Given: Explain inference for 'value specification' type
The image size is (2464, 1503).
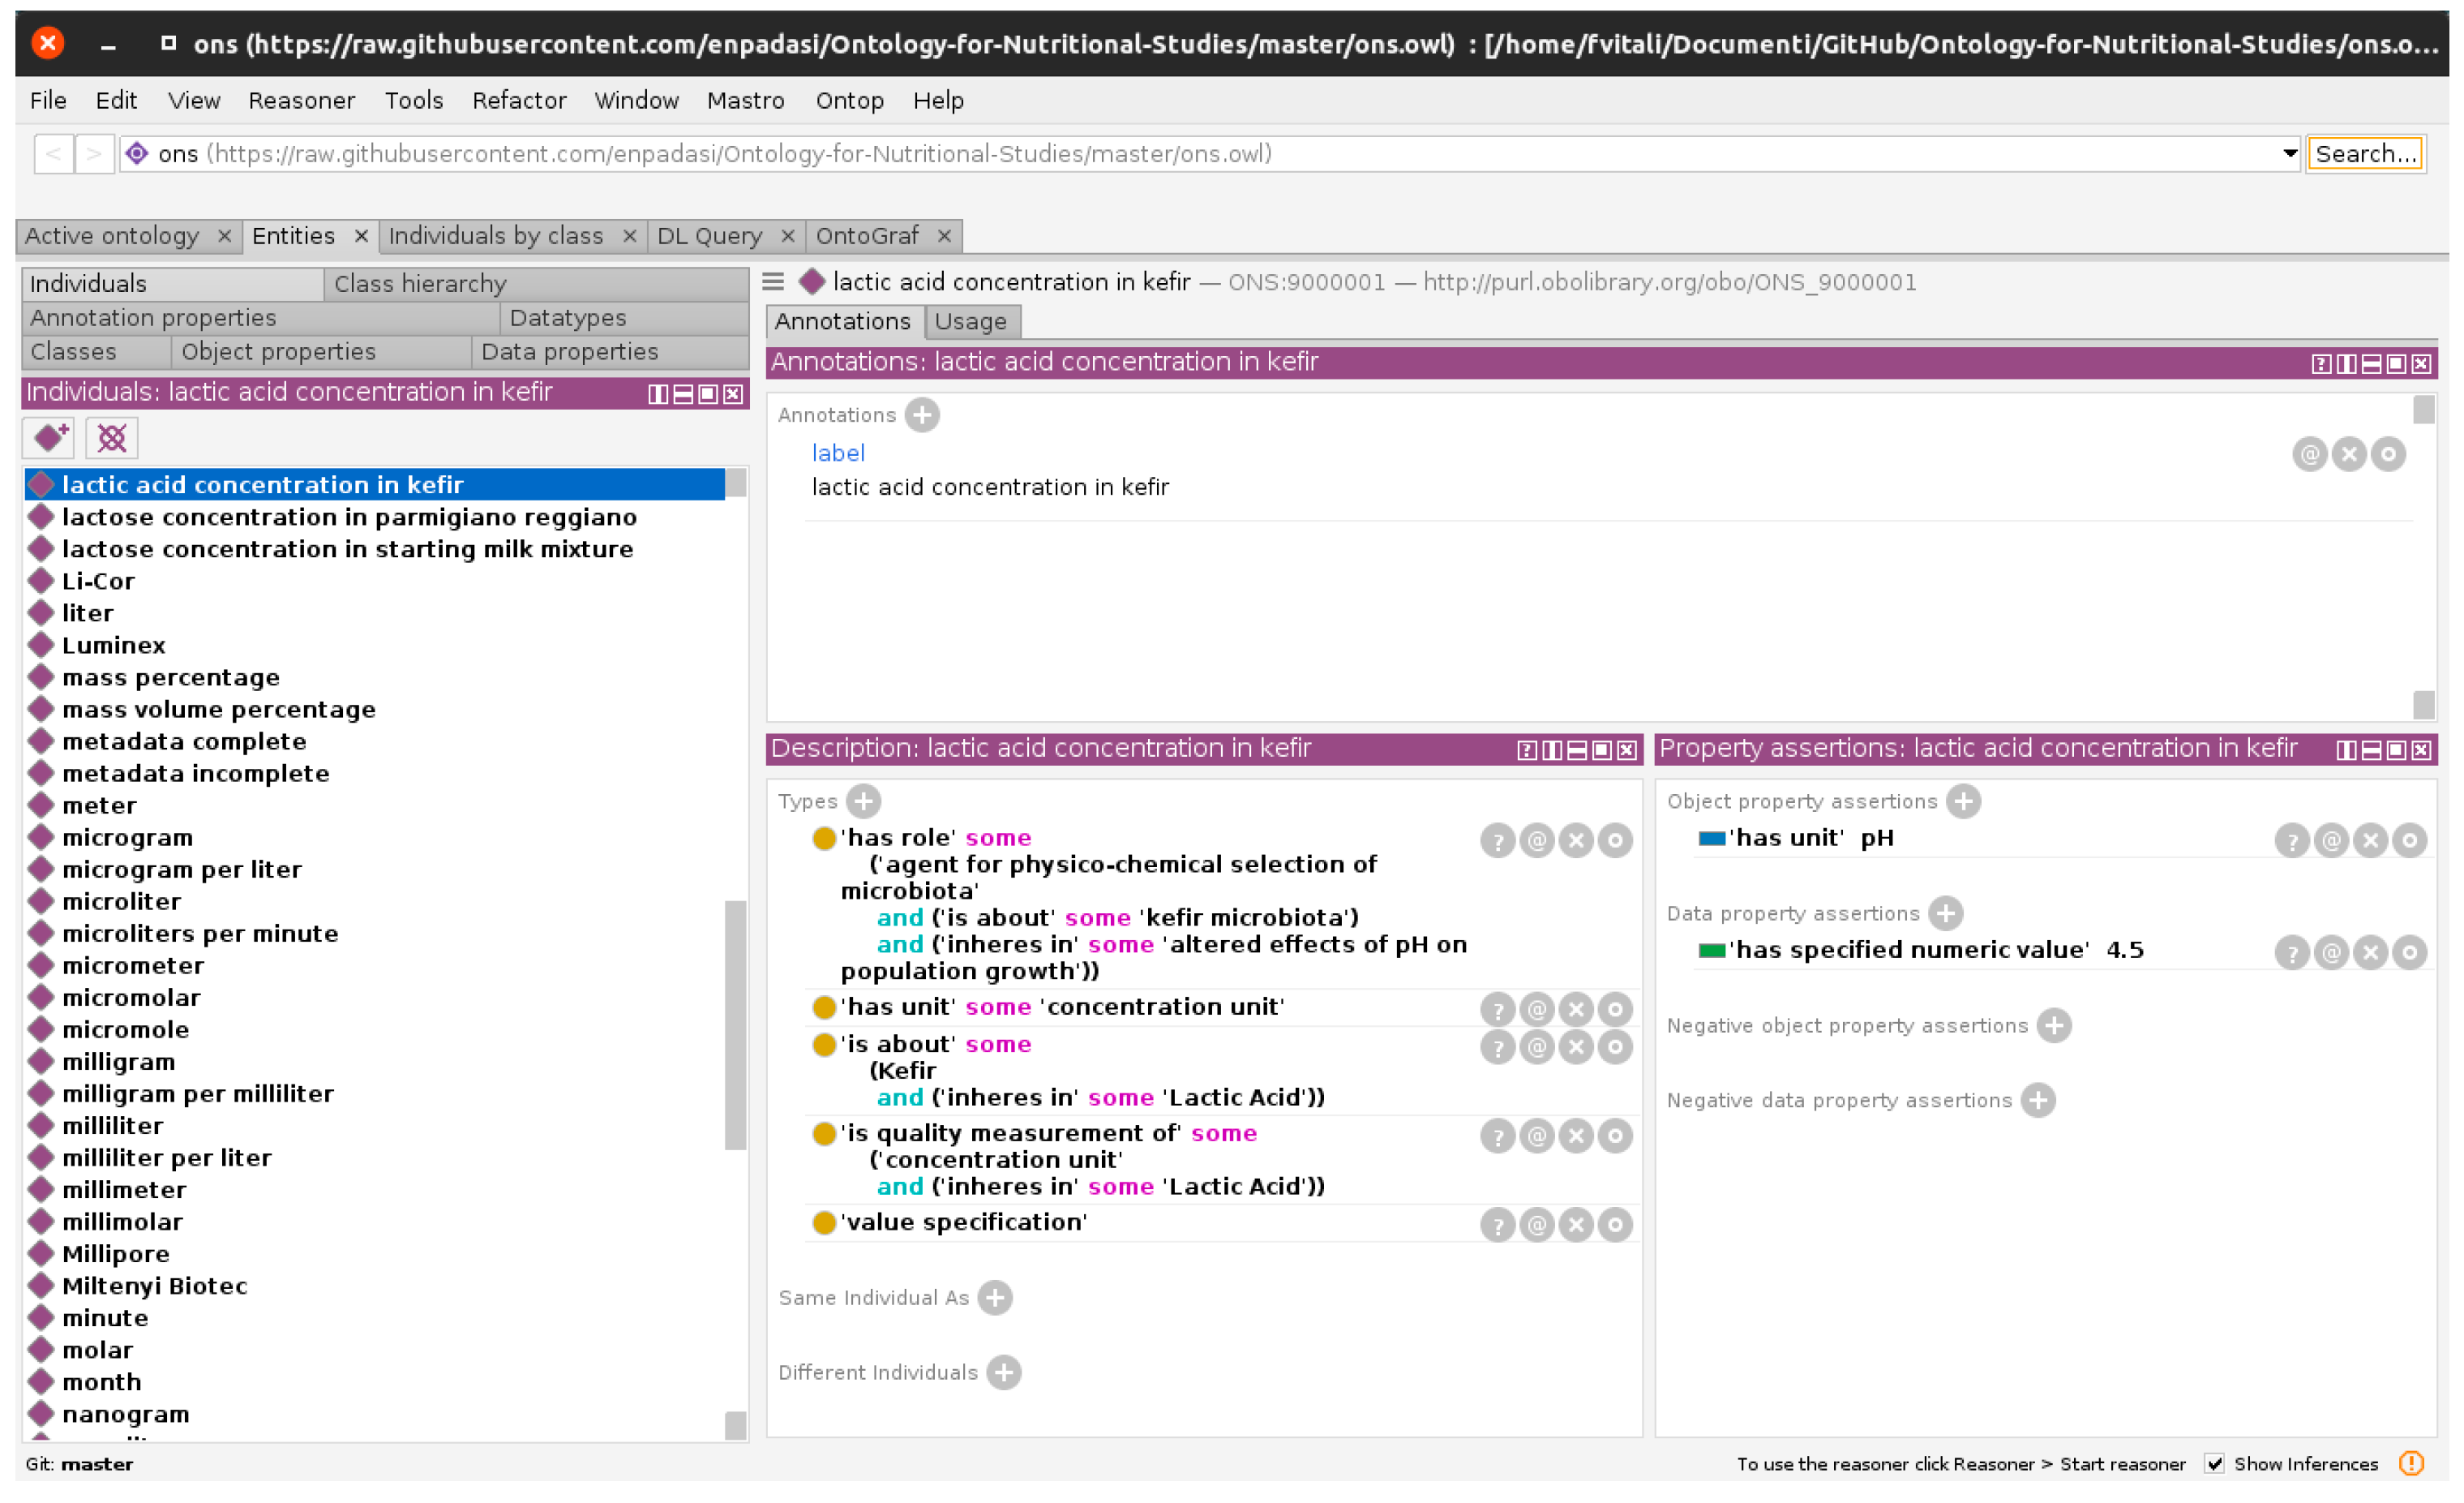Looking at the screenshot, I should coord(1497,1224).
